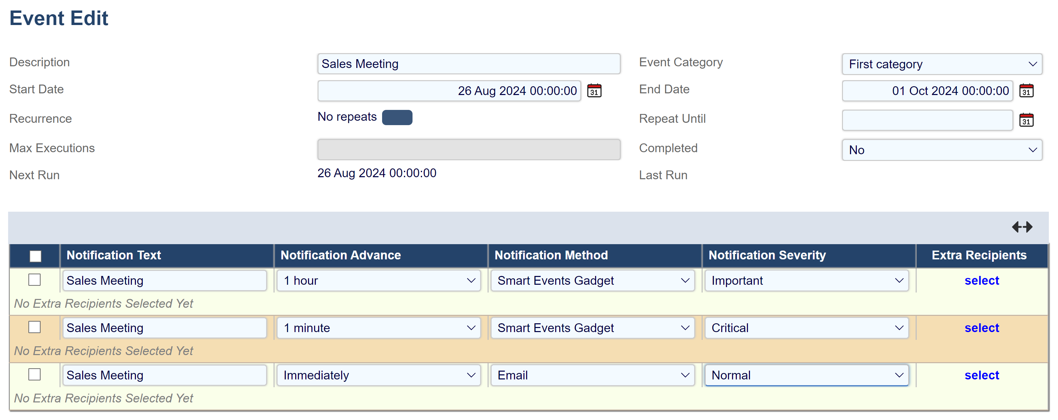1058x420 pixels.
Task: Tick the checkbox for the 1 hour notification
Action: point(34,280)
